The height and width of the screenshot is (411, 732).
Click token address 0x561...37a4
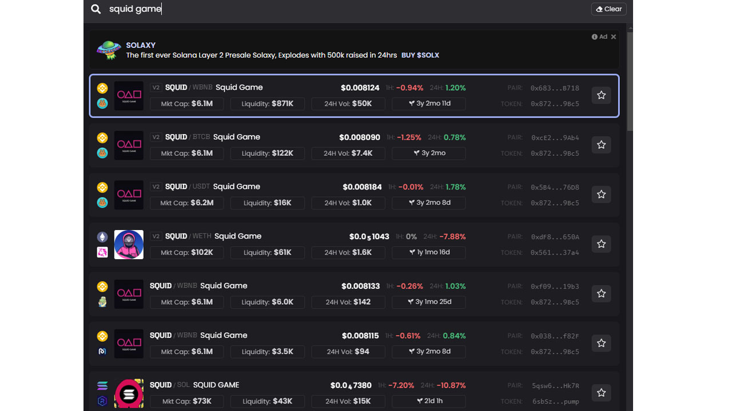[x=555, y=253]
